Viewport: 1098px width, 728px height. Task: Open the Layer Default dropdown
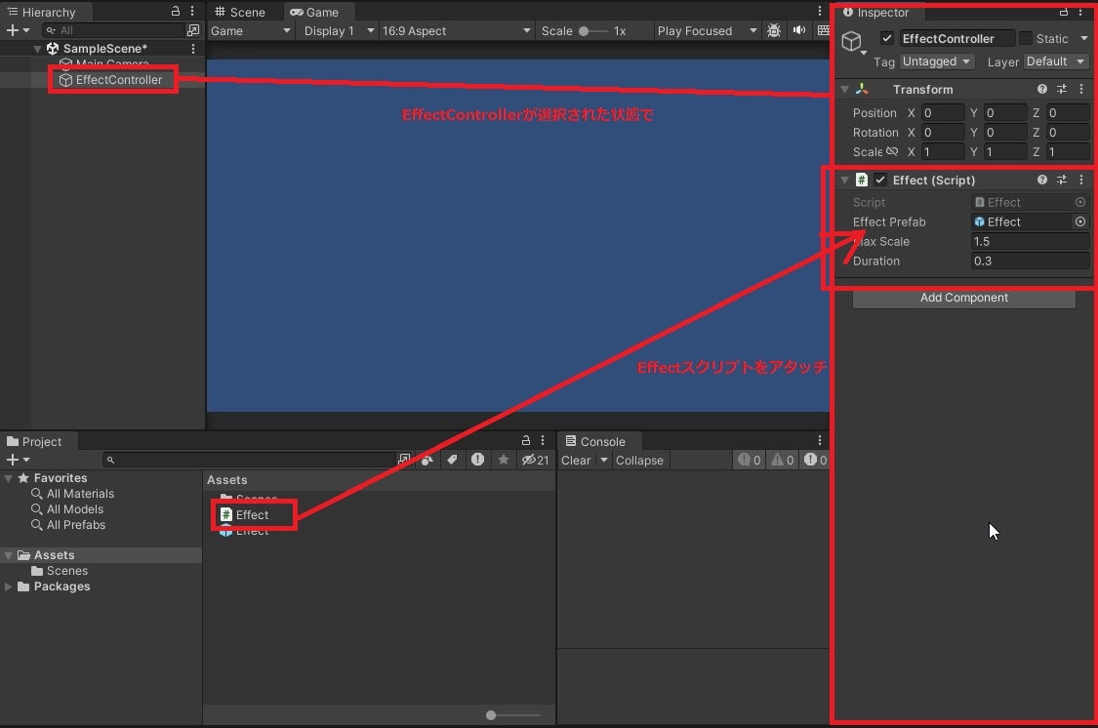[x=1055, y=61]
